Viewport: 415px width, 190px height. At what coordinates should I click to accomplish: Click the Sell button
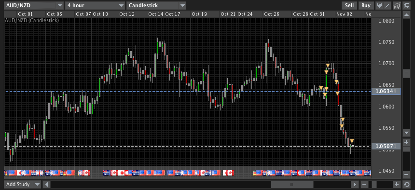coord(349,5)
